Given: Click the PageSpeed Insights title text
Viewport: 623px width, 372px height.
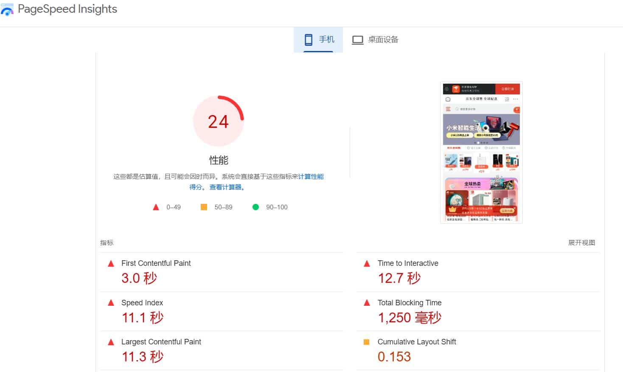Looking at the screenshot, I should [67, 9].
